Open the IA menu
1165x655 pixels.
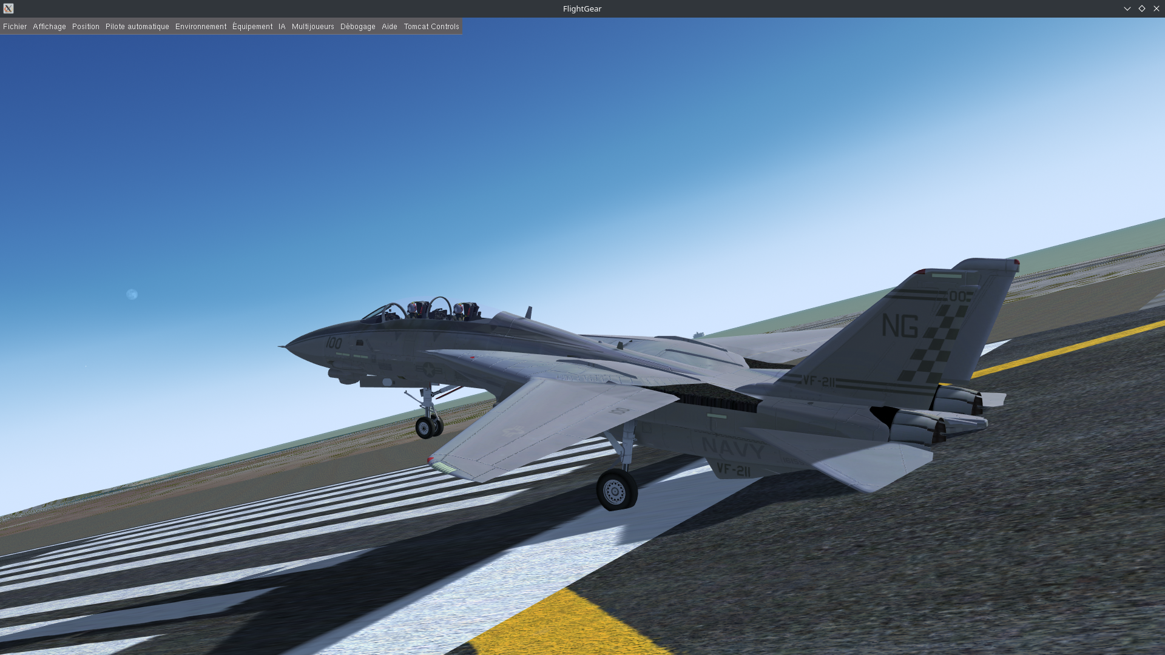click(282, 27)
